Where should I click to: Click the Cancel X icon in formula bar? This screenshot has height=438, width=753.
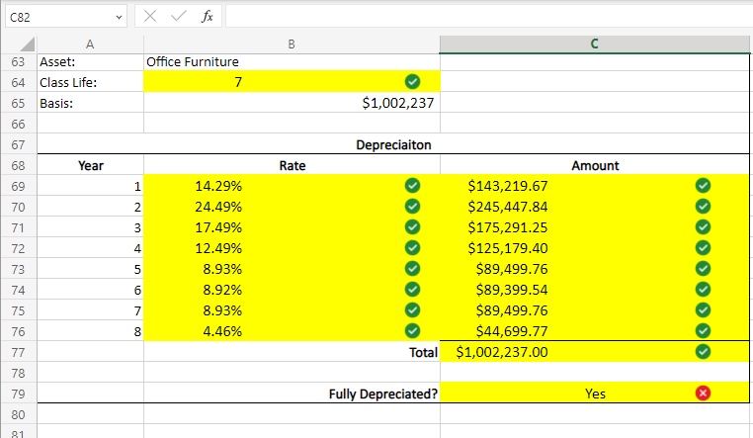[x=150, y=17]
